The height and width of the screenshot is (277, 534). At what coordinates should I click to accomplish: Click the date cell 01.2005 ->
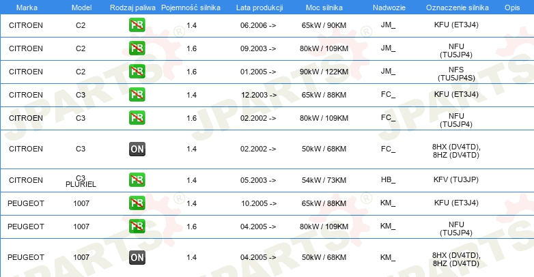[x=258, y=72]
